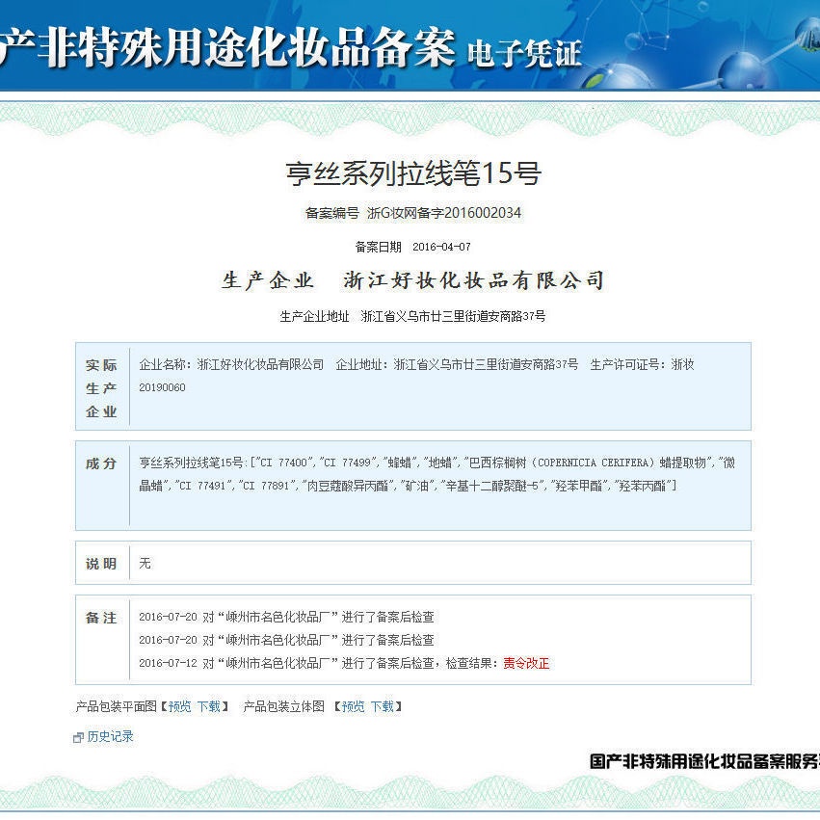
Task: Click the red 责令改正 inspection result
Action: (526, 663)
